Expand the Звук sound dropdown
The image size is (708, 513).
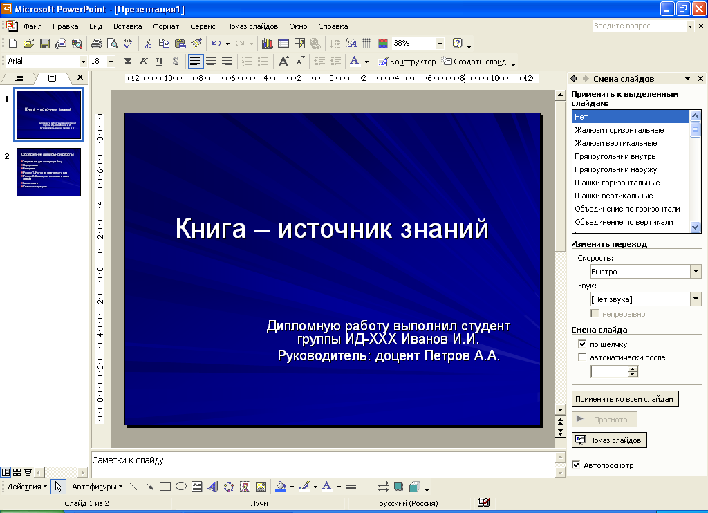pos(696,299)
